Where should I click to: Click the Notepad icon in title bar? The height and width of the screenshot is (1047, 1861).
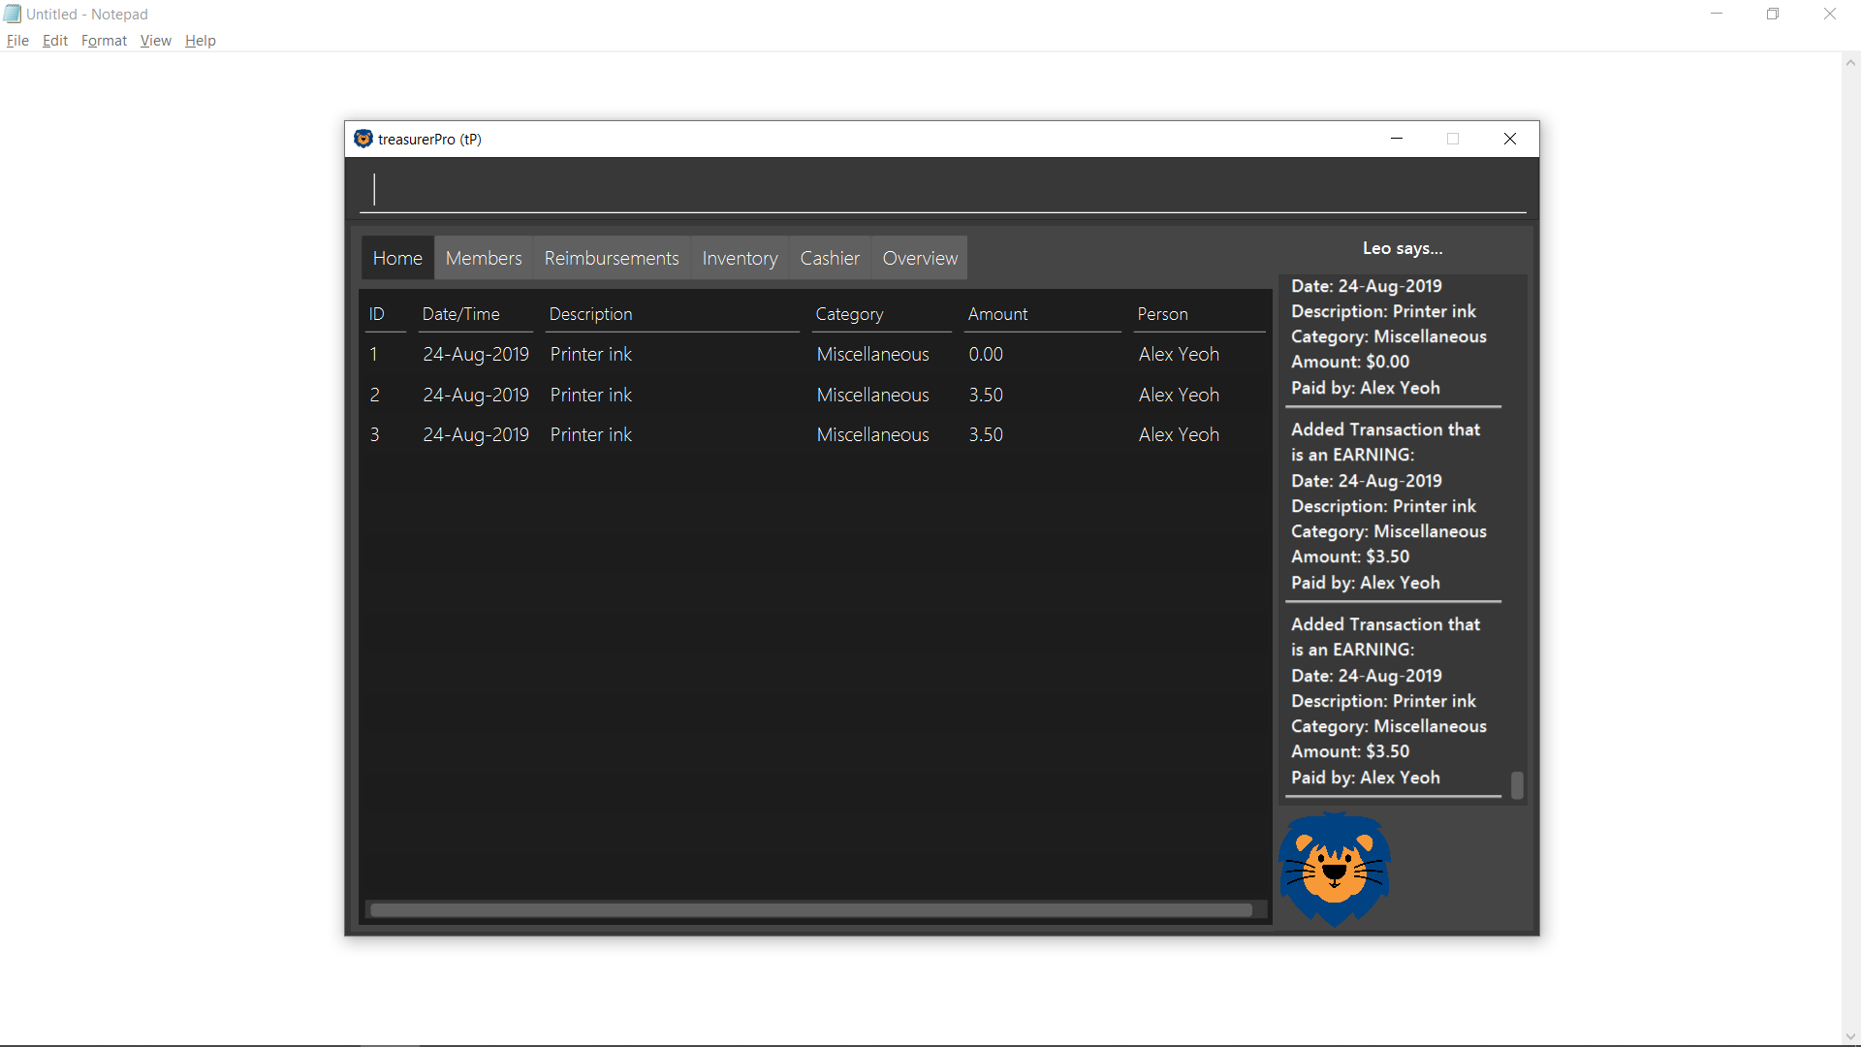tap(13, 14)
